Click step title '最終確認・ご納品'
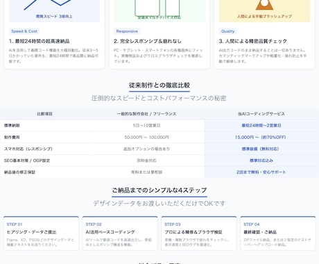 260,232
